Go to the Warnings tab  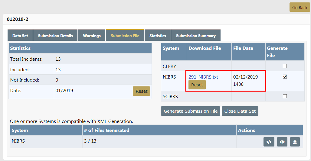(92, 36)
